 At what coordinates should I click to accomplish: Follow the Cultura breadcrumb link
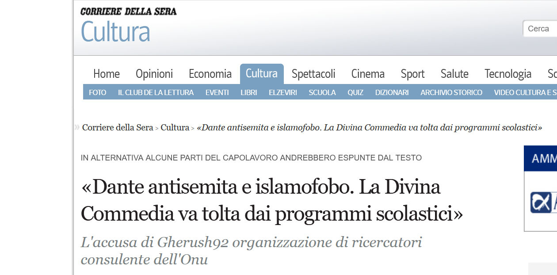pos(175,128)
